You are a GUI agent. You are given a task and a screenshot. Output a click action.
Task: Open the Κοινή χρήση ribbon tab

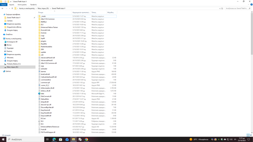coord(22,5)
